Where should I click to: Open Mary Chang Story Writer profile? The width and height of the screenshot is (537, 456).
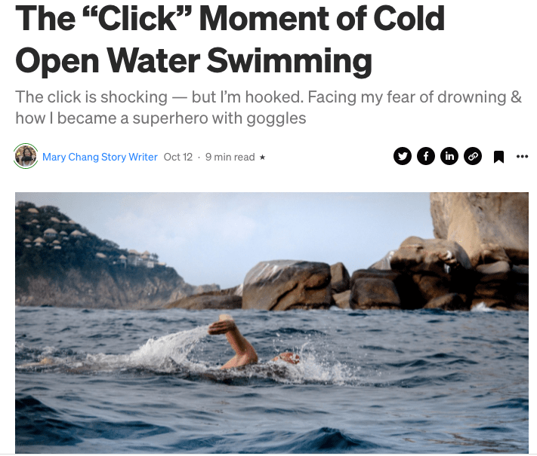[100, 157]
